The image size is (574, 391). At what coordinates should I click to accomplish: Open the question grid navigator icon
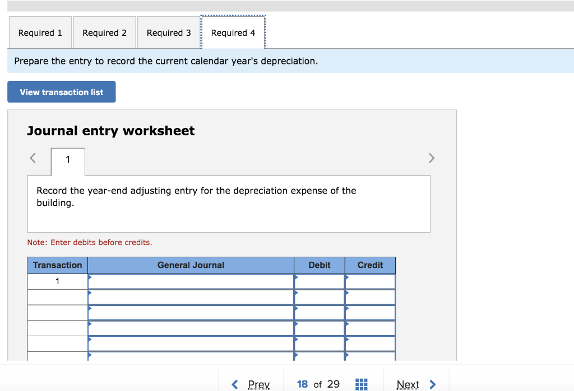tap(362, 384)
